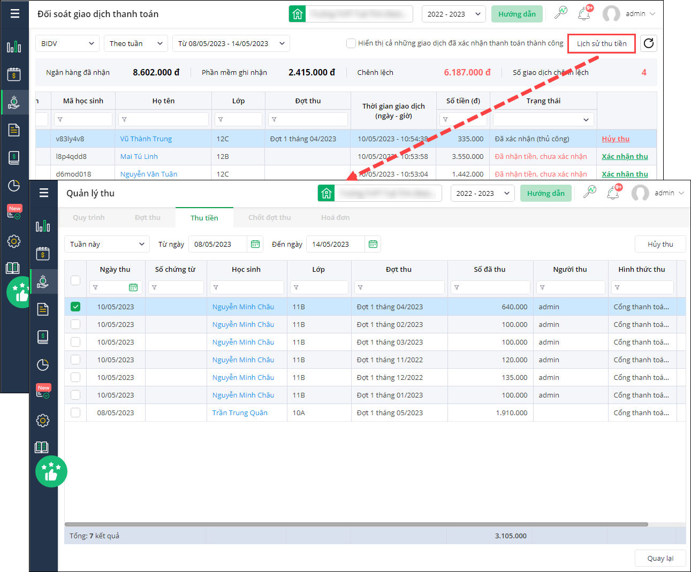
Task: Click Quay lại button
Action: click(x=660, y=558)
